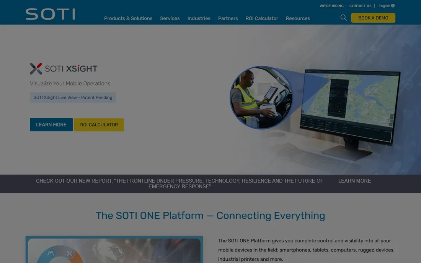
Task: Click the globe icon beside English
Action: click(x=393, y=6)
